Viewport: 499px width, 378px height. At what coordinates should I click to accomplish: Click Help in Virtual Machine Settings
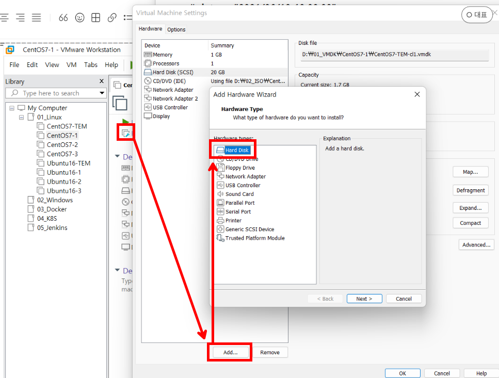pos(481,373)
